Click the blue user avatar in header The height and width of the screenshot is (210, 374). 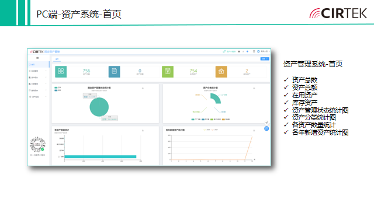[x=258, y=51]
